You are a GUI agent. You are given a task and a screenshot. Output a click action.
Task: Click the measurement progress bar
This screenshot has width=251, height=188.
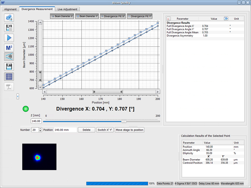point(117,183)
